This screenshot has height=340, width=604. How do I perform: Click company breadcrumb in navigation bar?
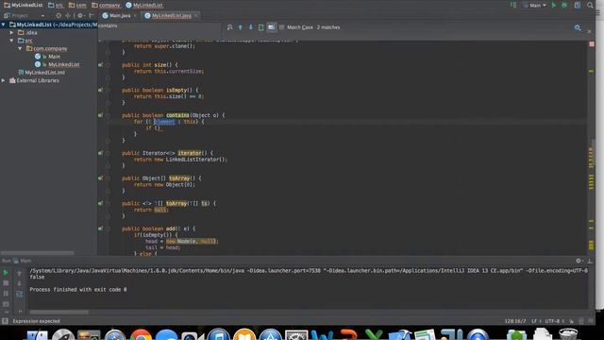[106, 5]
